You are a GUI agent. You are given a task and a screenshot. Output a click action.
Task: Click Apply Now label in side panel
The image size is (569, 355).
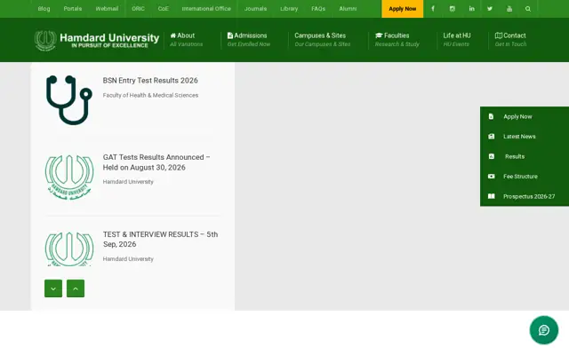517,116
